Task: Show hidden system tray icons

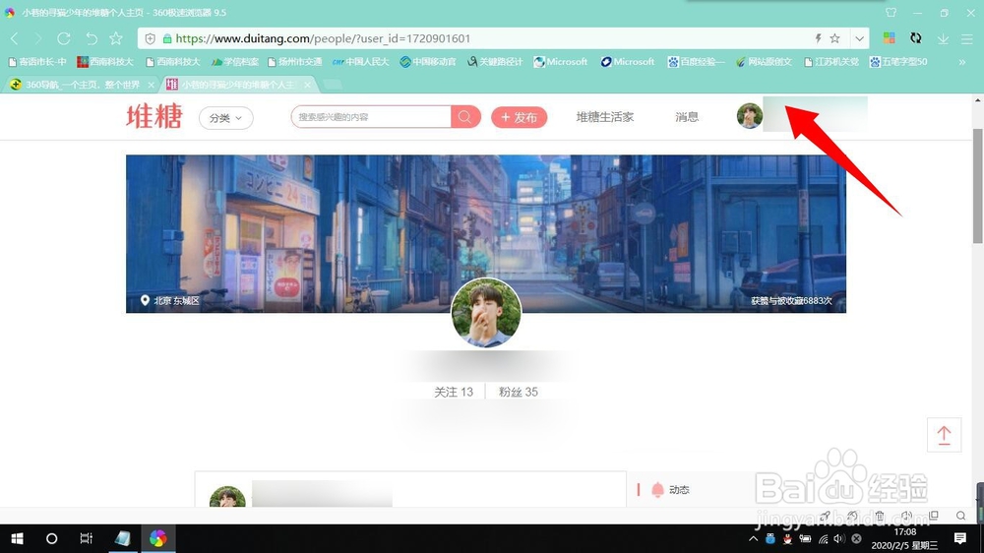Action: tap(753, 538)
